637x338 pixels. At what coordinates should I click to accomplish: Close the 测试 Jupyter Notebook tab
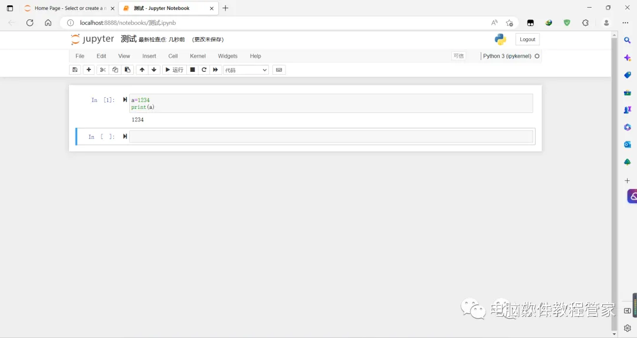(212, 8)
